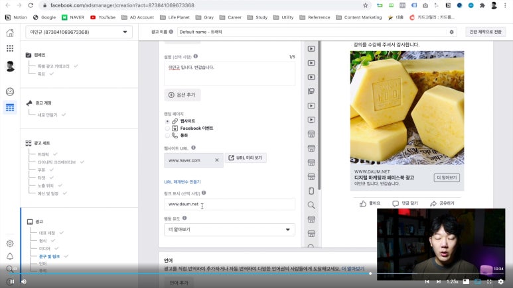The image size is (513, 288).
Task: Click 간편 제작으로 전환 button
Action: (486, 32)
